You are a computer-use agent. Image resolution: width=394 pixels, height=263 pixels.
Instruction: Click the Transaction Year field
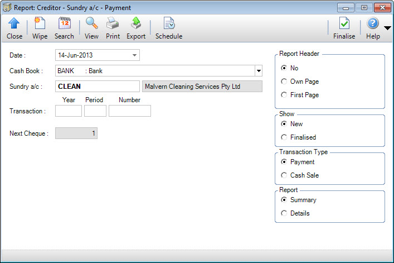point(69,111)
